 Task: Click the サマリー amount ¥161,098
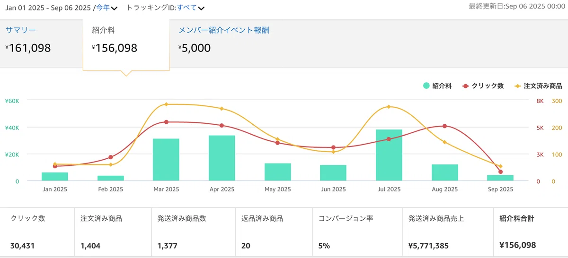[28, 48]
